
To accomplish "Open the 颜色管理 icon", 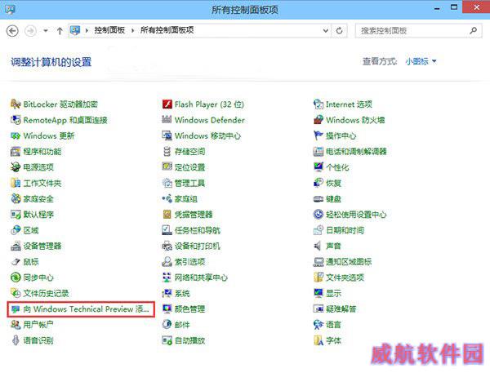I will pos(167,309).
